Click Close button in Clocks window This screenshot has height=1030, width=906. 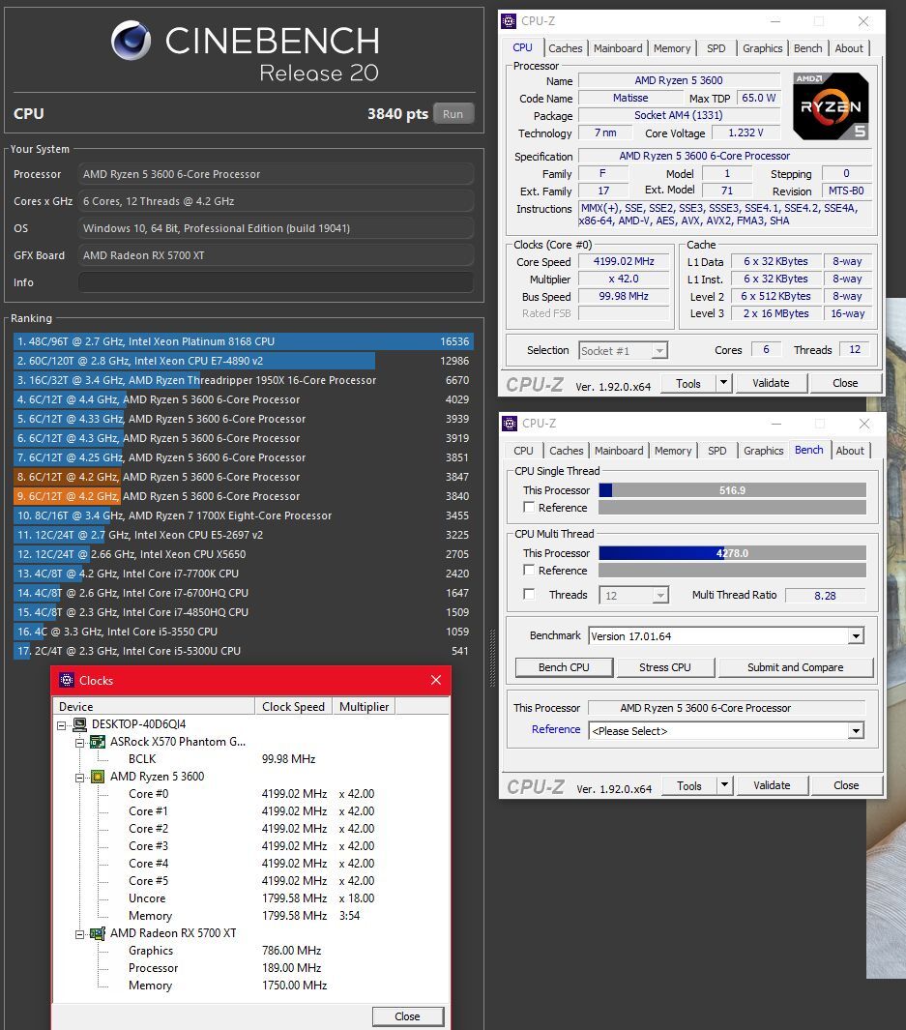coord(407,1016)
